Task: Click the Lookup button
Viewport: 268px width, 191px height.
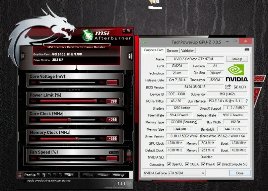Action: click(x=237, y=59)
